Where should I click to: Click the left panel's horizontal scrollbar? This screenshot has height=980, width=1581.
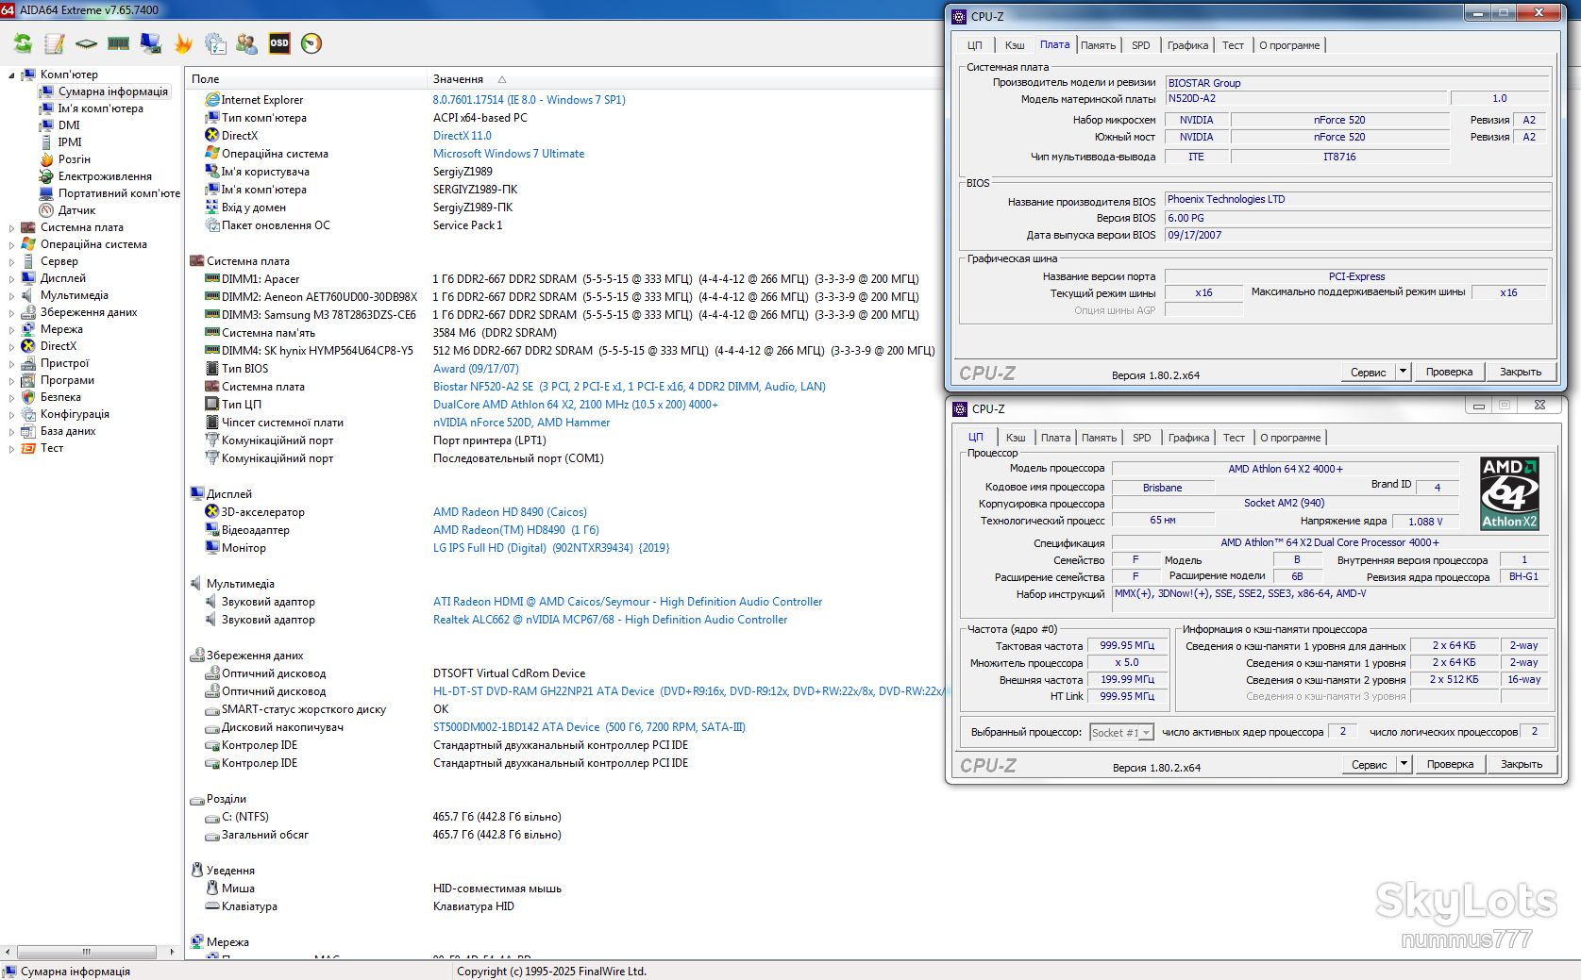point(87,952)
